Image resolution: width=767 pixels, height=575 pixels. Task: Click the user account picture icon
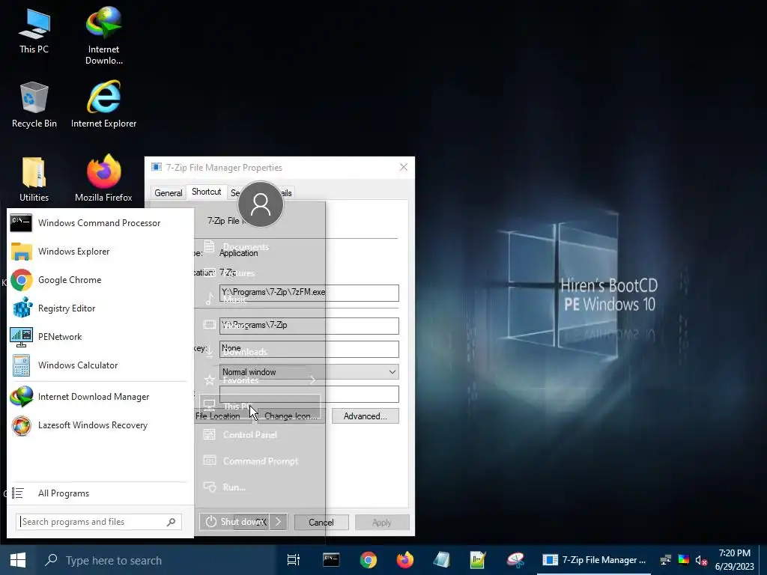pyautogui.click(x=260, y=204)
